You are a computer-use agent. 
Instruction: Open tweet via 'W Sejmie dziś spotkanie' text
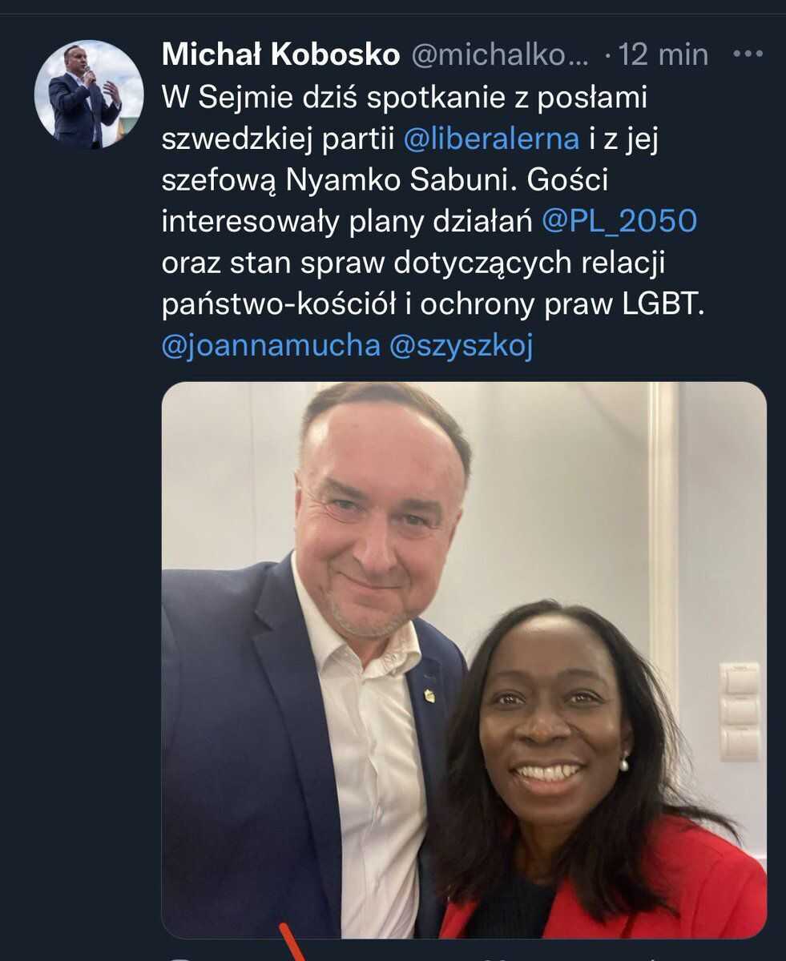coord(404,97)
